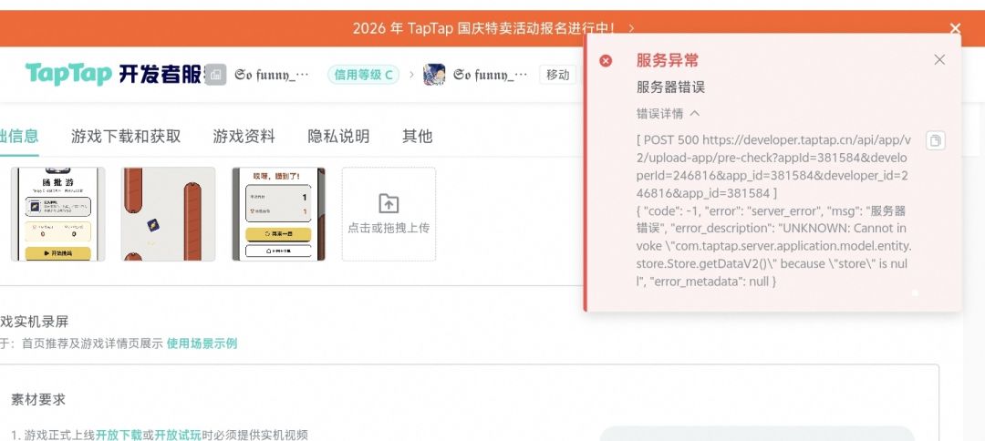Click the 素材要求 heading
Screen dimensions: 985x441
pos(38,400)
